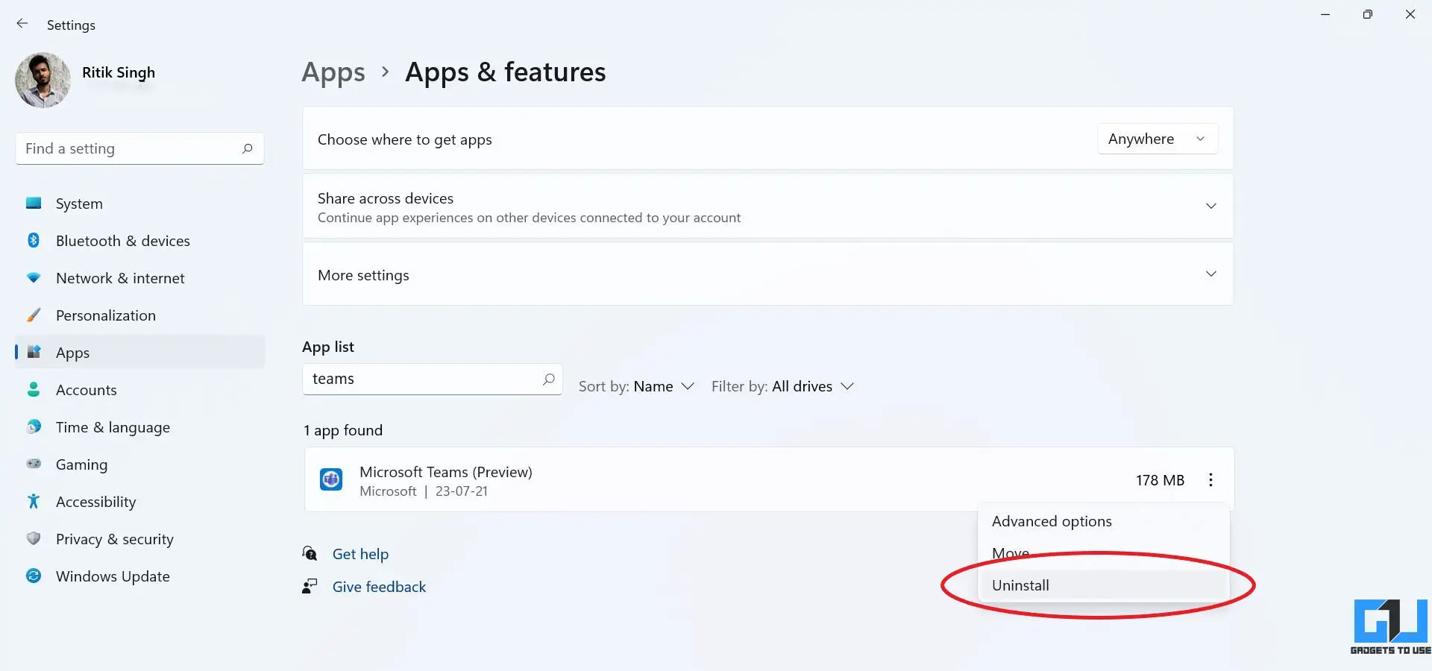The image size is (1432, 671).
Task: Open the Windows Update sync icon
Action: pos(34,576)
